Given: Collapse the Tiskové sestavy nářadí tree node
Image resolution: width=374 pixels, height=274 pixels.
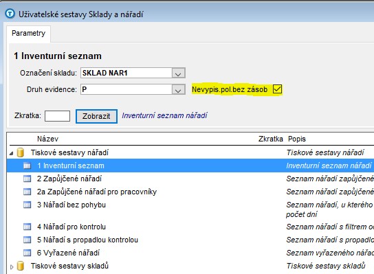Looking at the screenshot, I should coord(12,153).
